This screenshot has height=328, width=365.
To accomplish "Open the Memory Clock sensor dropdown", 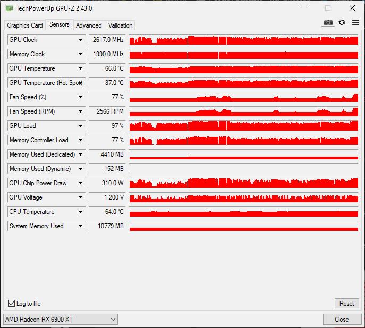I will click(x=80, y=54).
